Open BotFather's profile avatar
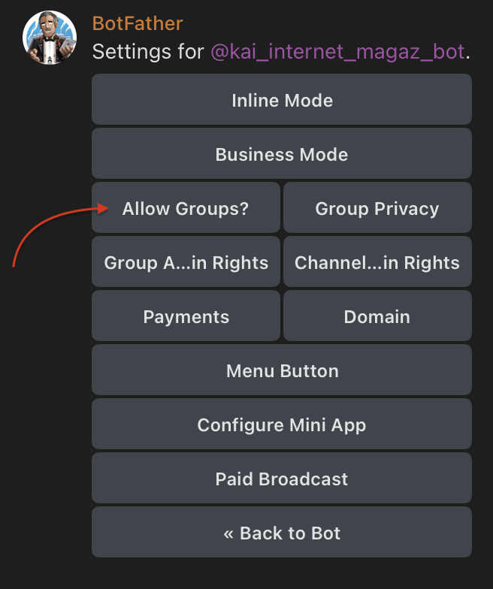This screenshot has width=493, height=589. (50, 38)
